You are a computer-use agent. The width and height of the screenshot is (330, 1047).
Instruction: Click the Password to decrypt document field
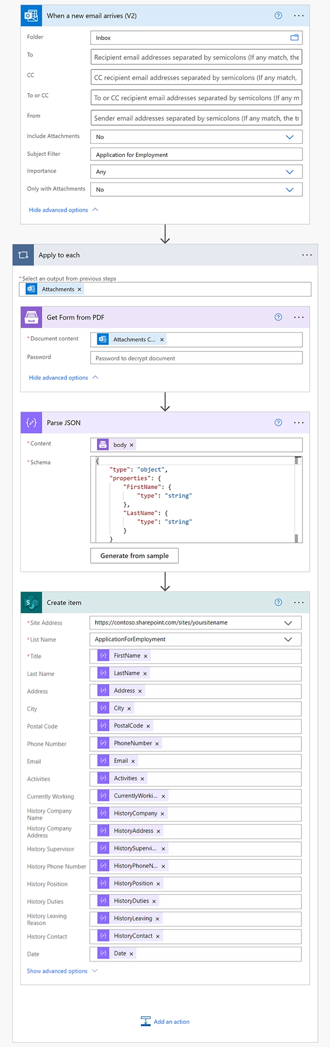click(196, 358)
